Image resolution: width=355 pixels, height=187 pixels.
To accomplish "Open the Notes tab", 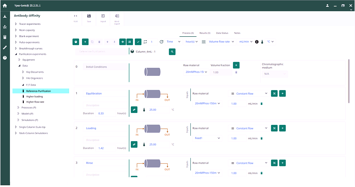I will pyautogui.click(x=237, y=33).
